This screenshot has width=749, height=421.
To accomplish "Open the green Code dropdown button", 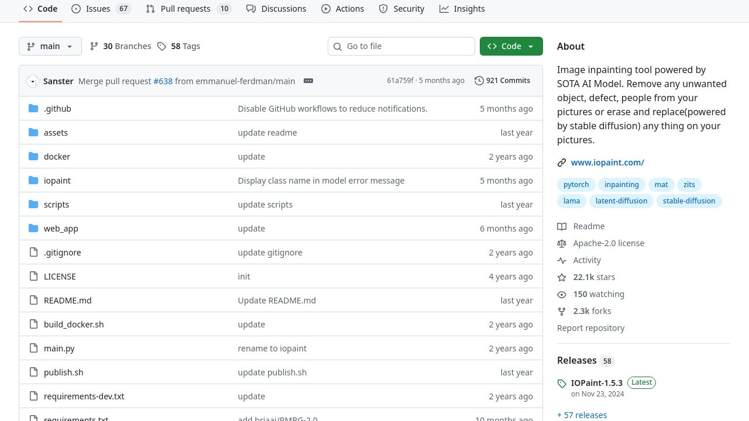I will coord(511,46).
